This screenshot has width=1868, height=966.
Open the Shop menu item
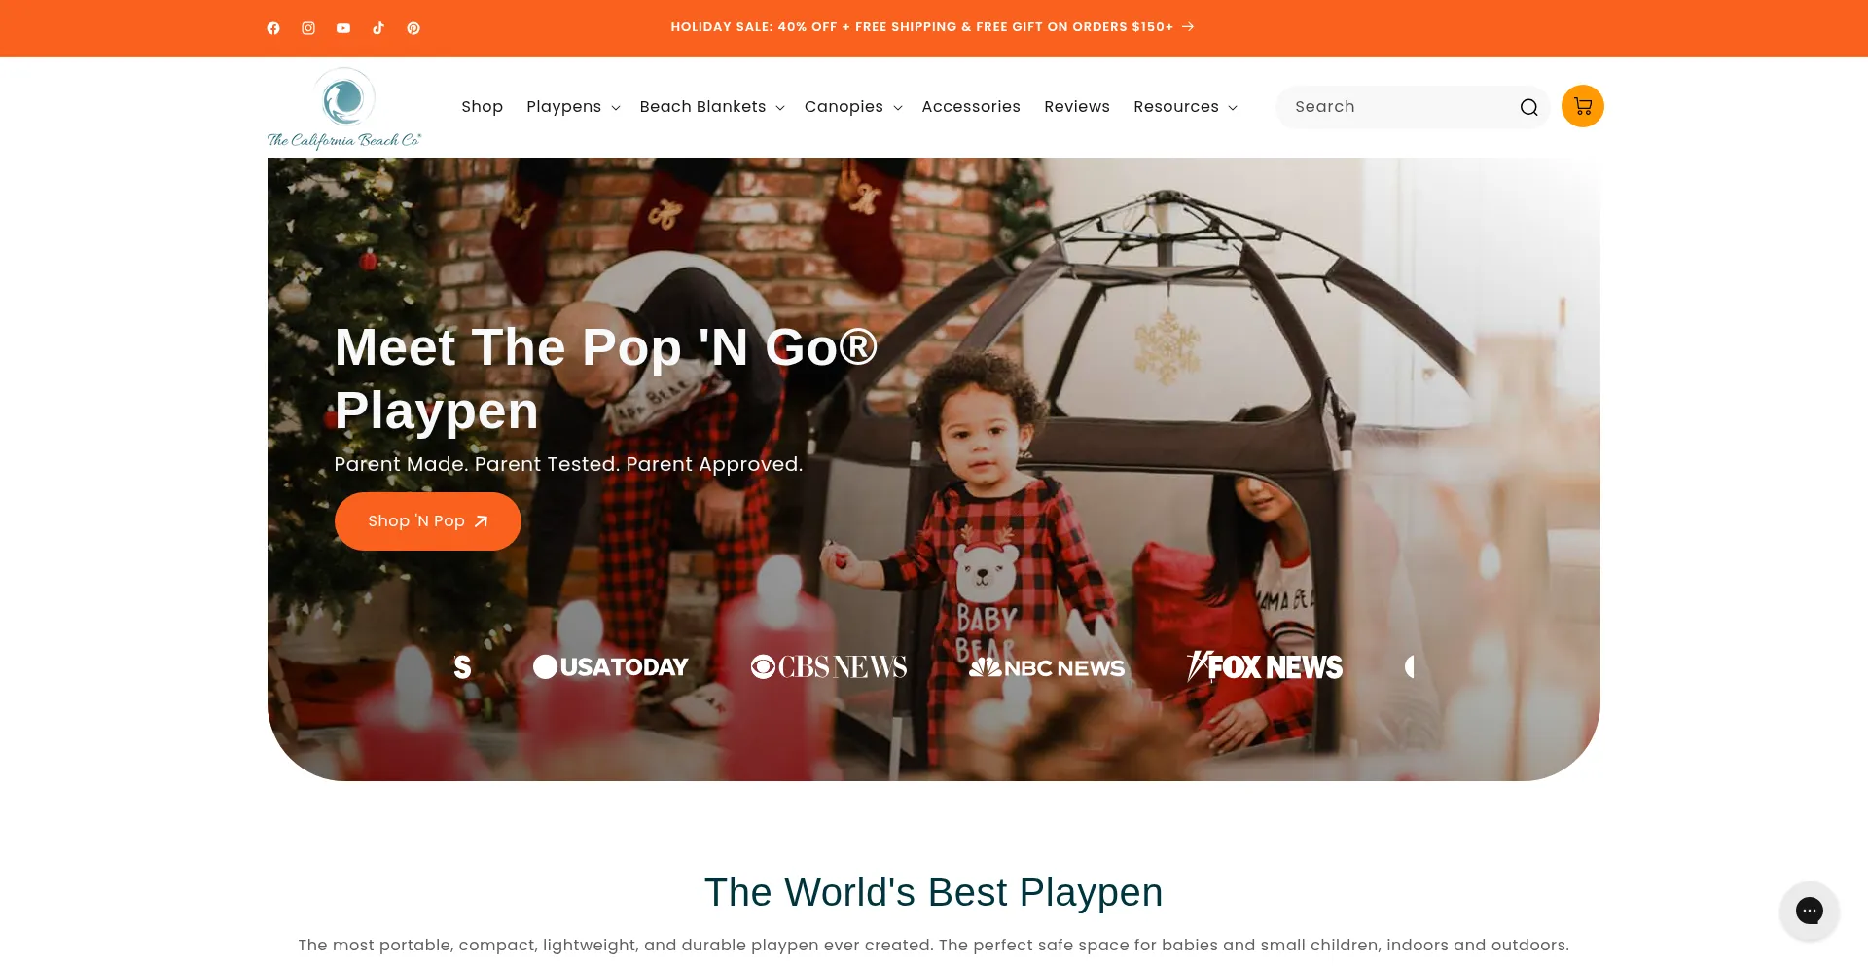[x=482, y=107]
